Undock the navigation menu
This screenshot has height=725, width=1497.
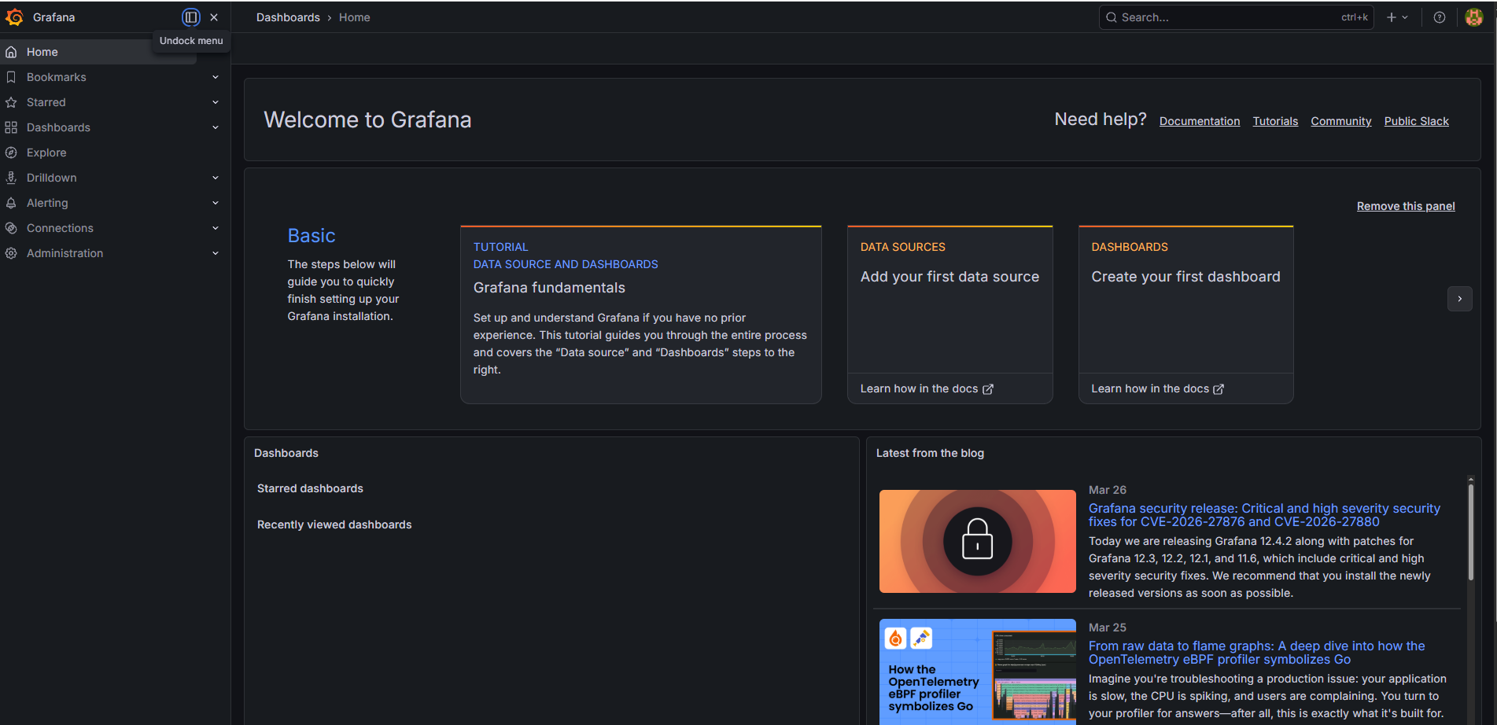(x=190, y=17)
